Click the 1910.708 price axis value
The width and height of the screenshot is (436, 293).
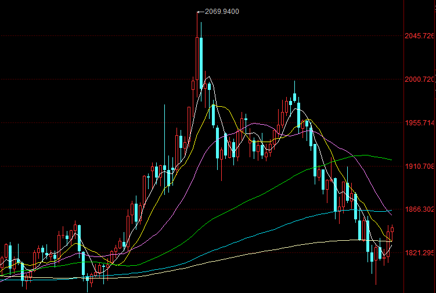(419, 167)
